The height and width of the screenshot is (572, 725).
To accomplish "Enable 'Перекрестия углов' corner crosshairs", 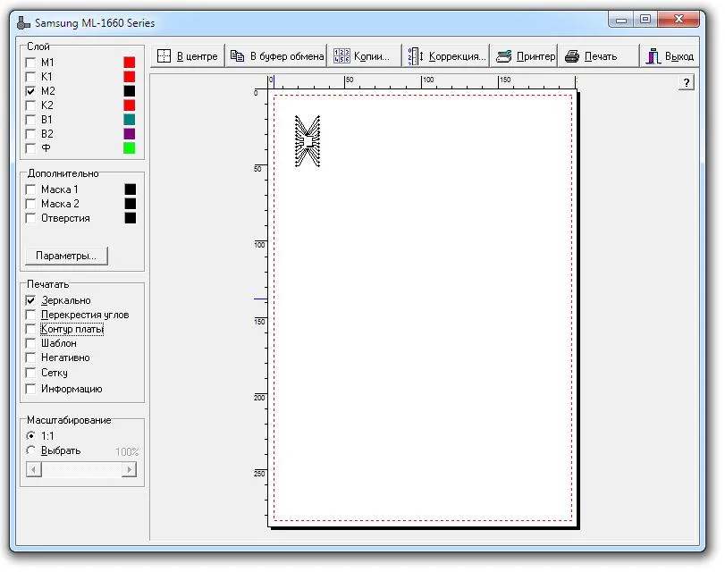I will click(x=30, y=315).
